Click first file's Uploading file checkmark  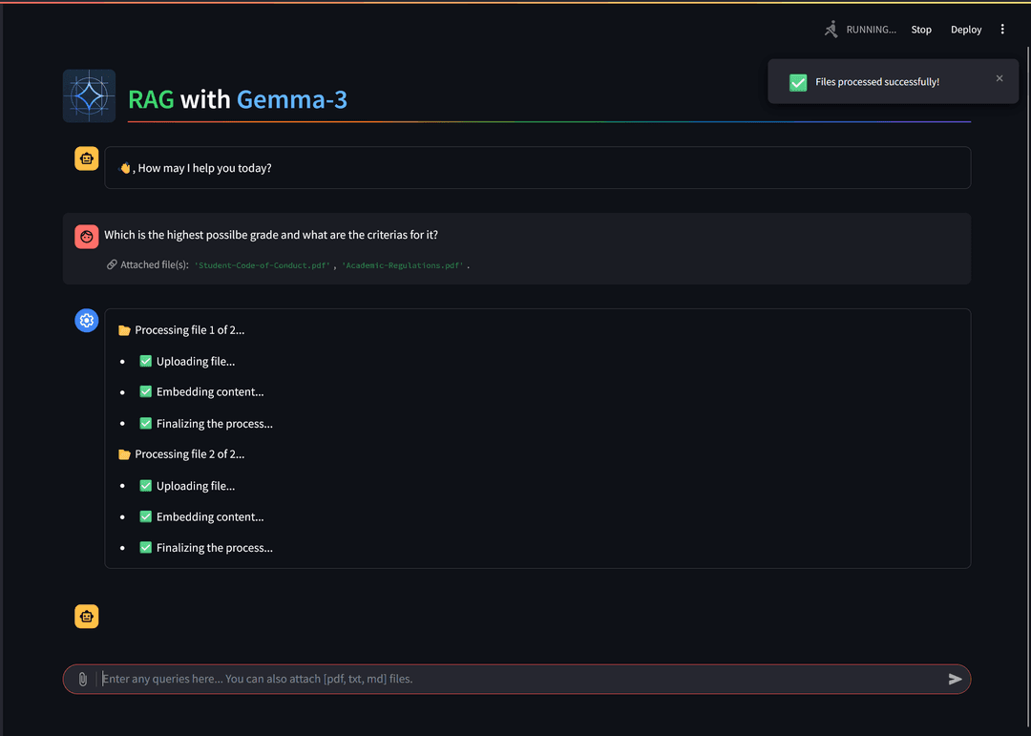[146, 361]
